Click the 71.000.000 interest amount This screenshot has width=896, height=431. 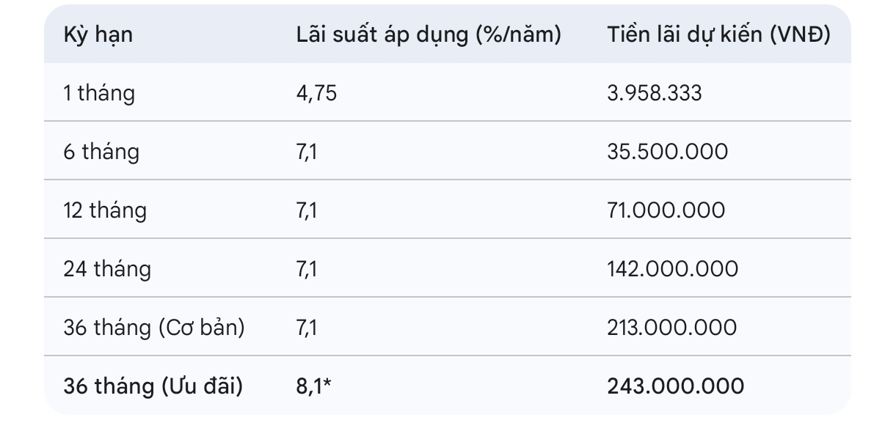(666, 210)
